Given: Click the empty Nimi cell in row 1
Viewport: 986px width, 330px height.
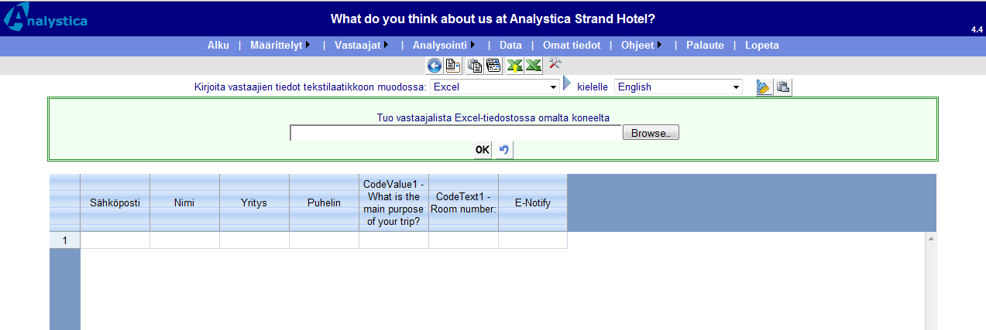Looking at the screenshot, I should [184, 240].
